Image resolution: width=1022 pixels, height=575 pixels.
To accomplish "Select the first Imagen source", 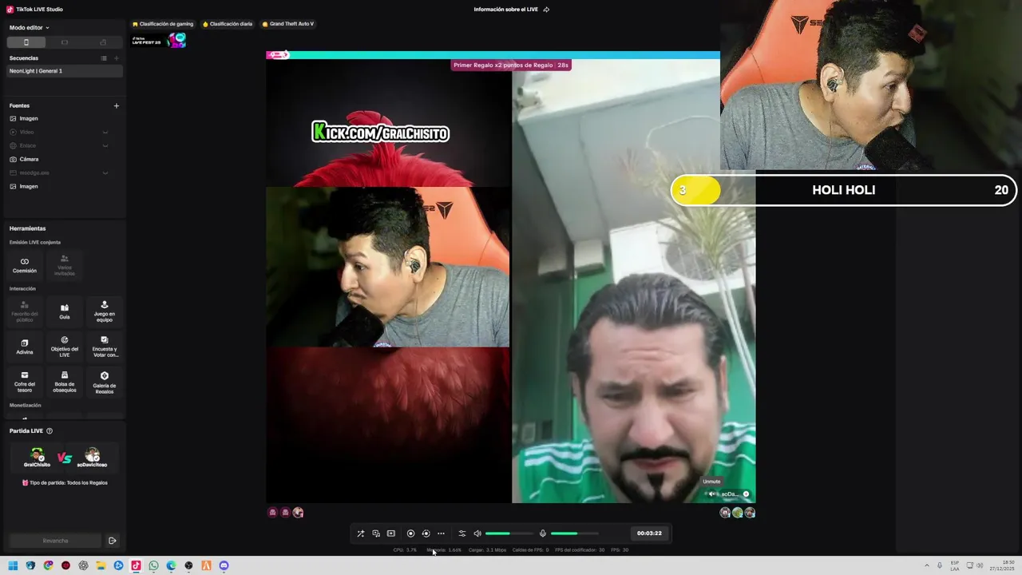I will [x=29, y=118].
